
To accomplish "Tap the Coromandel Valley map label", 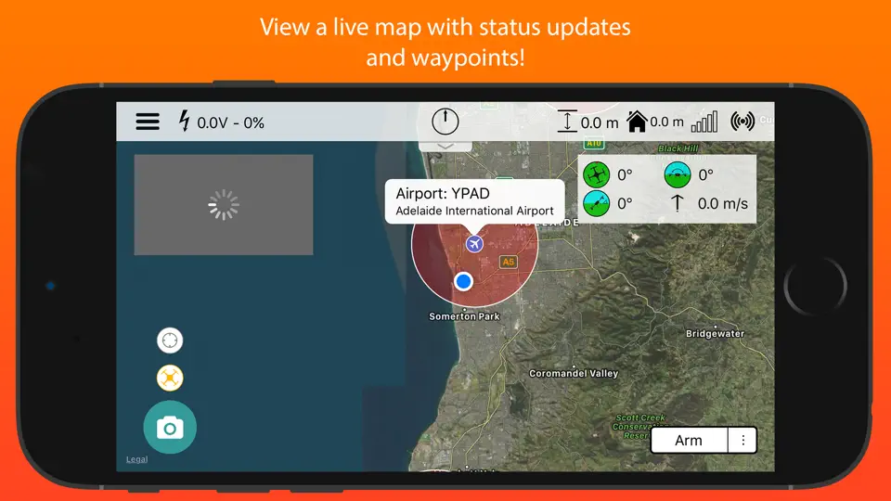I will click(x=574, y=373).
